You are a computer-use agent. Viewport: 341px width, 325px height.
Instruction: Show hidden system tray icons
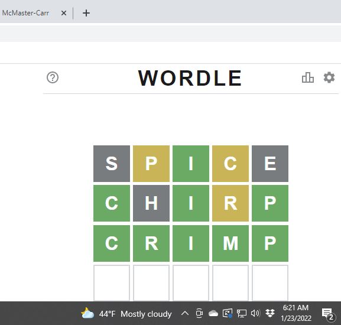(x=185, y=313)
